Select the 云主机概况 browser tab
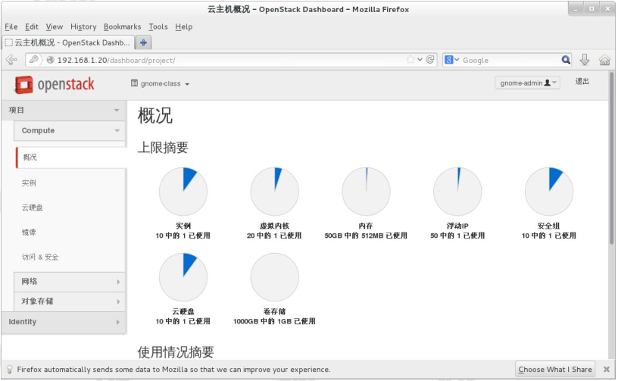 (68, 42)
